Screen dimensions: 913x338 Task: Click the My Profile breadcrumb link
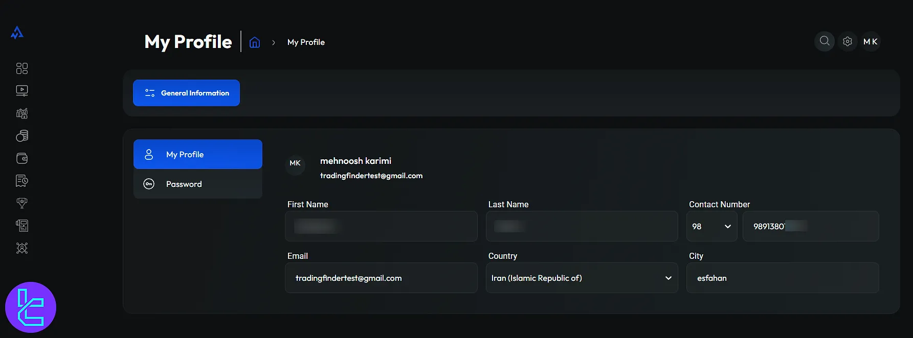[x=306, y=42]
